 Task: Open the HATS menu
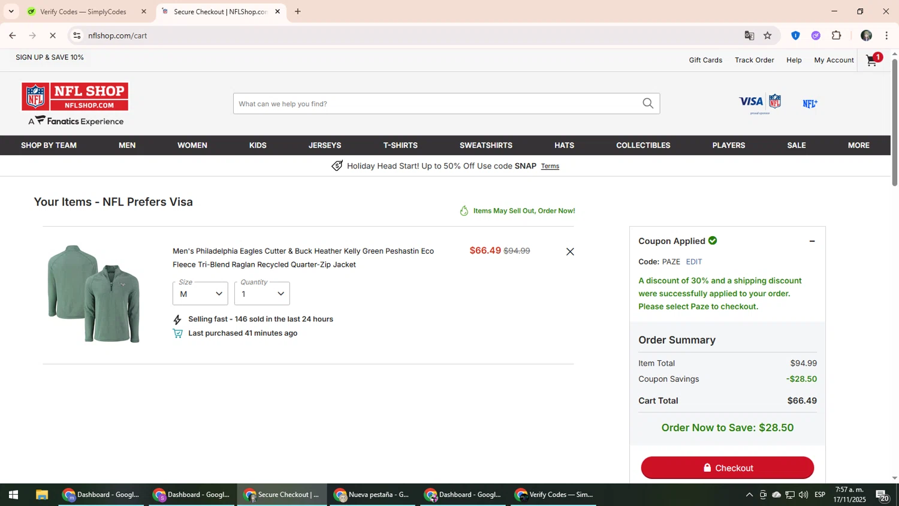564,145
